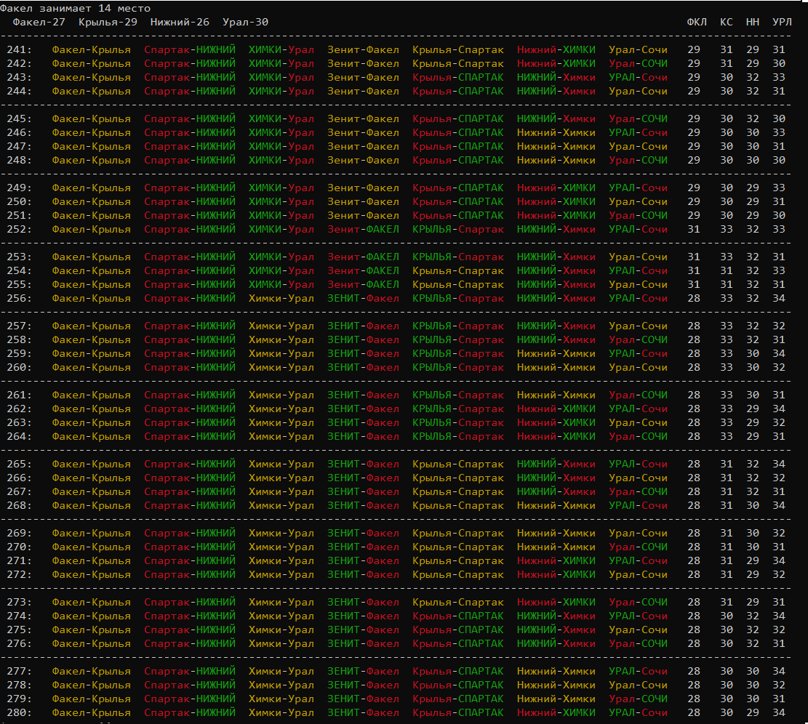Select 'Факел-27' in the header line
The height and width of the screenshot is (724, 808).
click(x=39, y=22)
